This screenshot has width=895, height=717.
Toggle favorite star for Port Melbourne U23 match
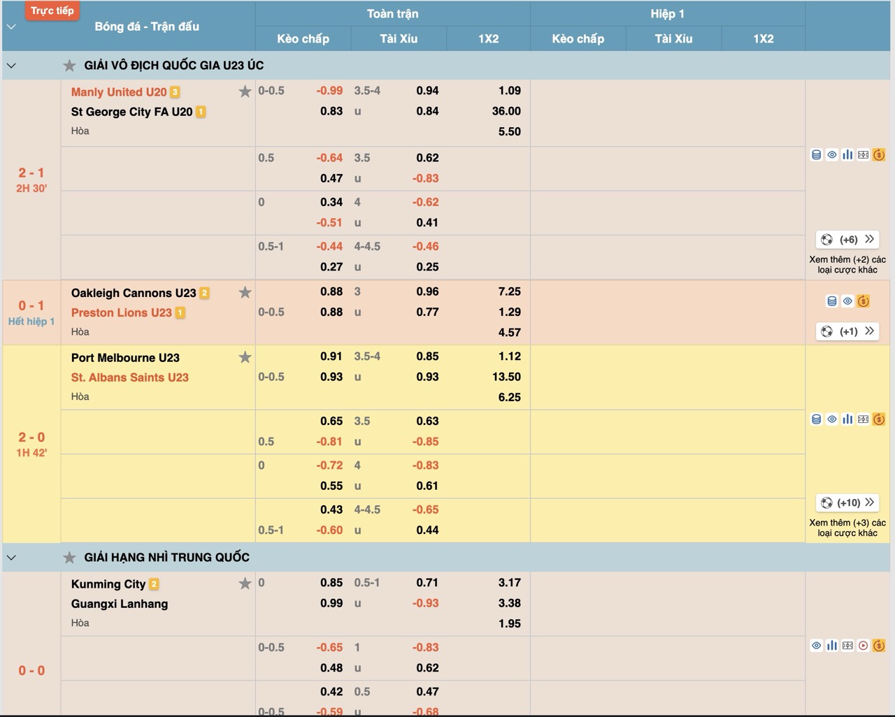pyautogui.click(x=245, y=357)
